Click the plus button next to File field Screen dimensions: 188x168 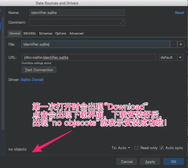click(181, 44)
